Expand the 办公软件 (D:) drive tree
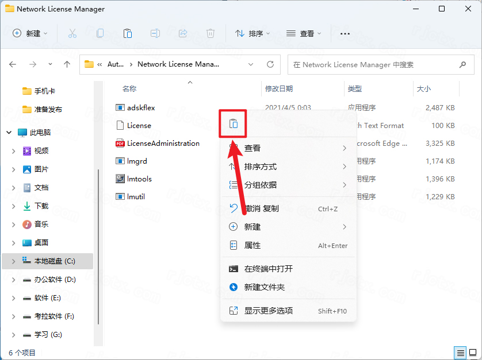This screenshot has width=482, height=360. (14, 280)
